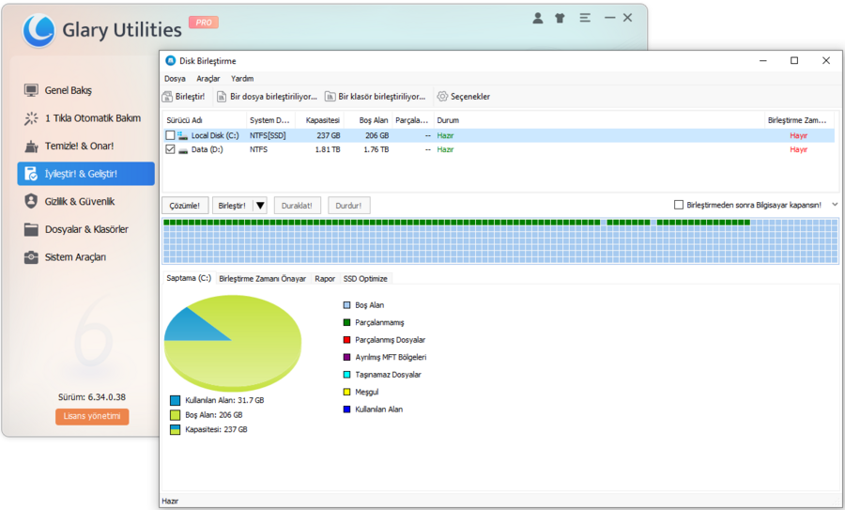Viewport: 845px width, 510px height.
Task: Click the Parçalanmış Dosyalar red swatch
Action: [347, 340]
